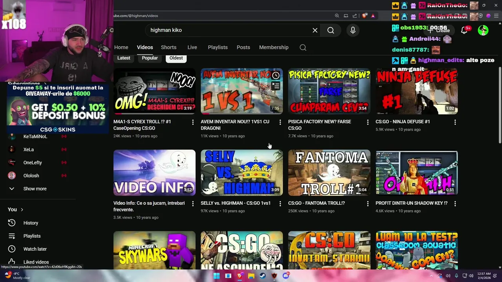Play FANTOMA TROLL#1 thumbnail
Viewport: 502px width, 282px height.
(329, 173)
